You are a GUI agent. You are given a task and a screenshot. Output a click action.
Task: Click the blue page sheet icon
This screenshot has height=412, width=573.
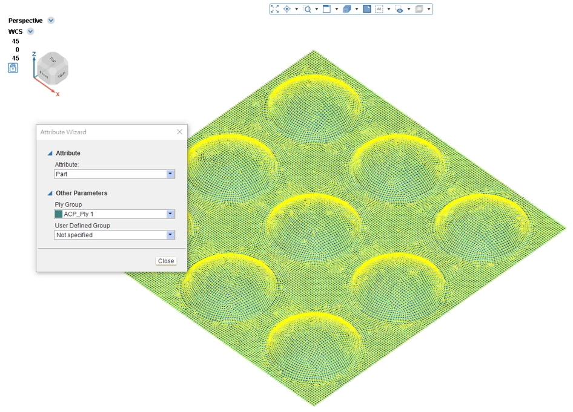(x=367, y=9)
